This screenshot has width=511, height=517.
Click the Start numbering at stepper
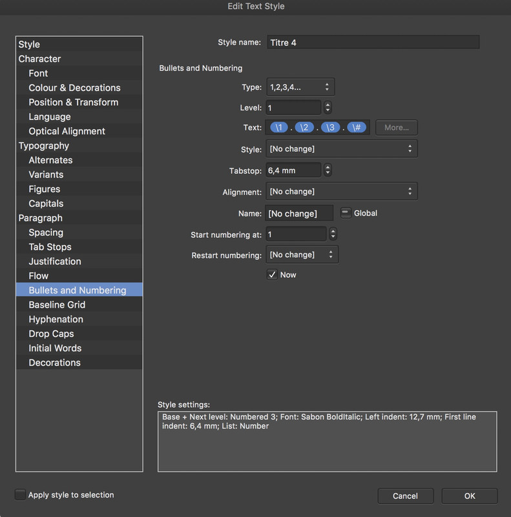(333, 234)
